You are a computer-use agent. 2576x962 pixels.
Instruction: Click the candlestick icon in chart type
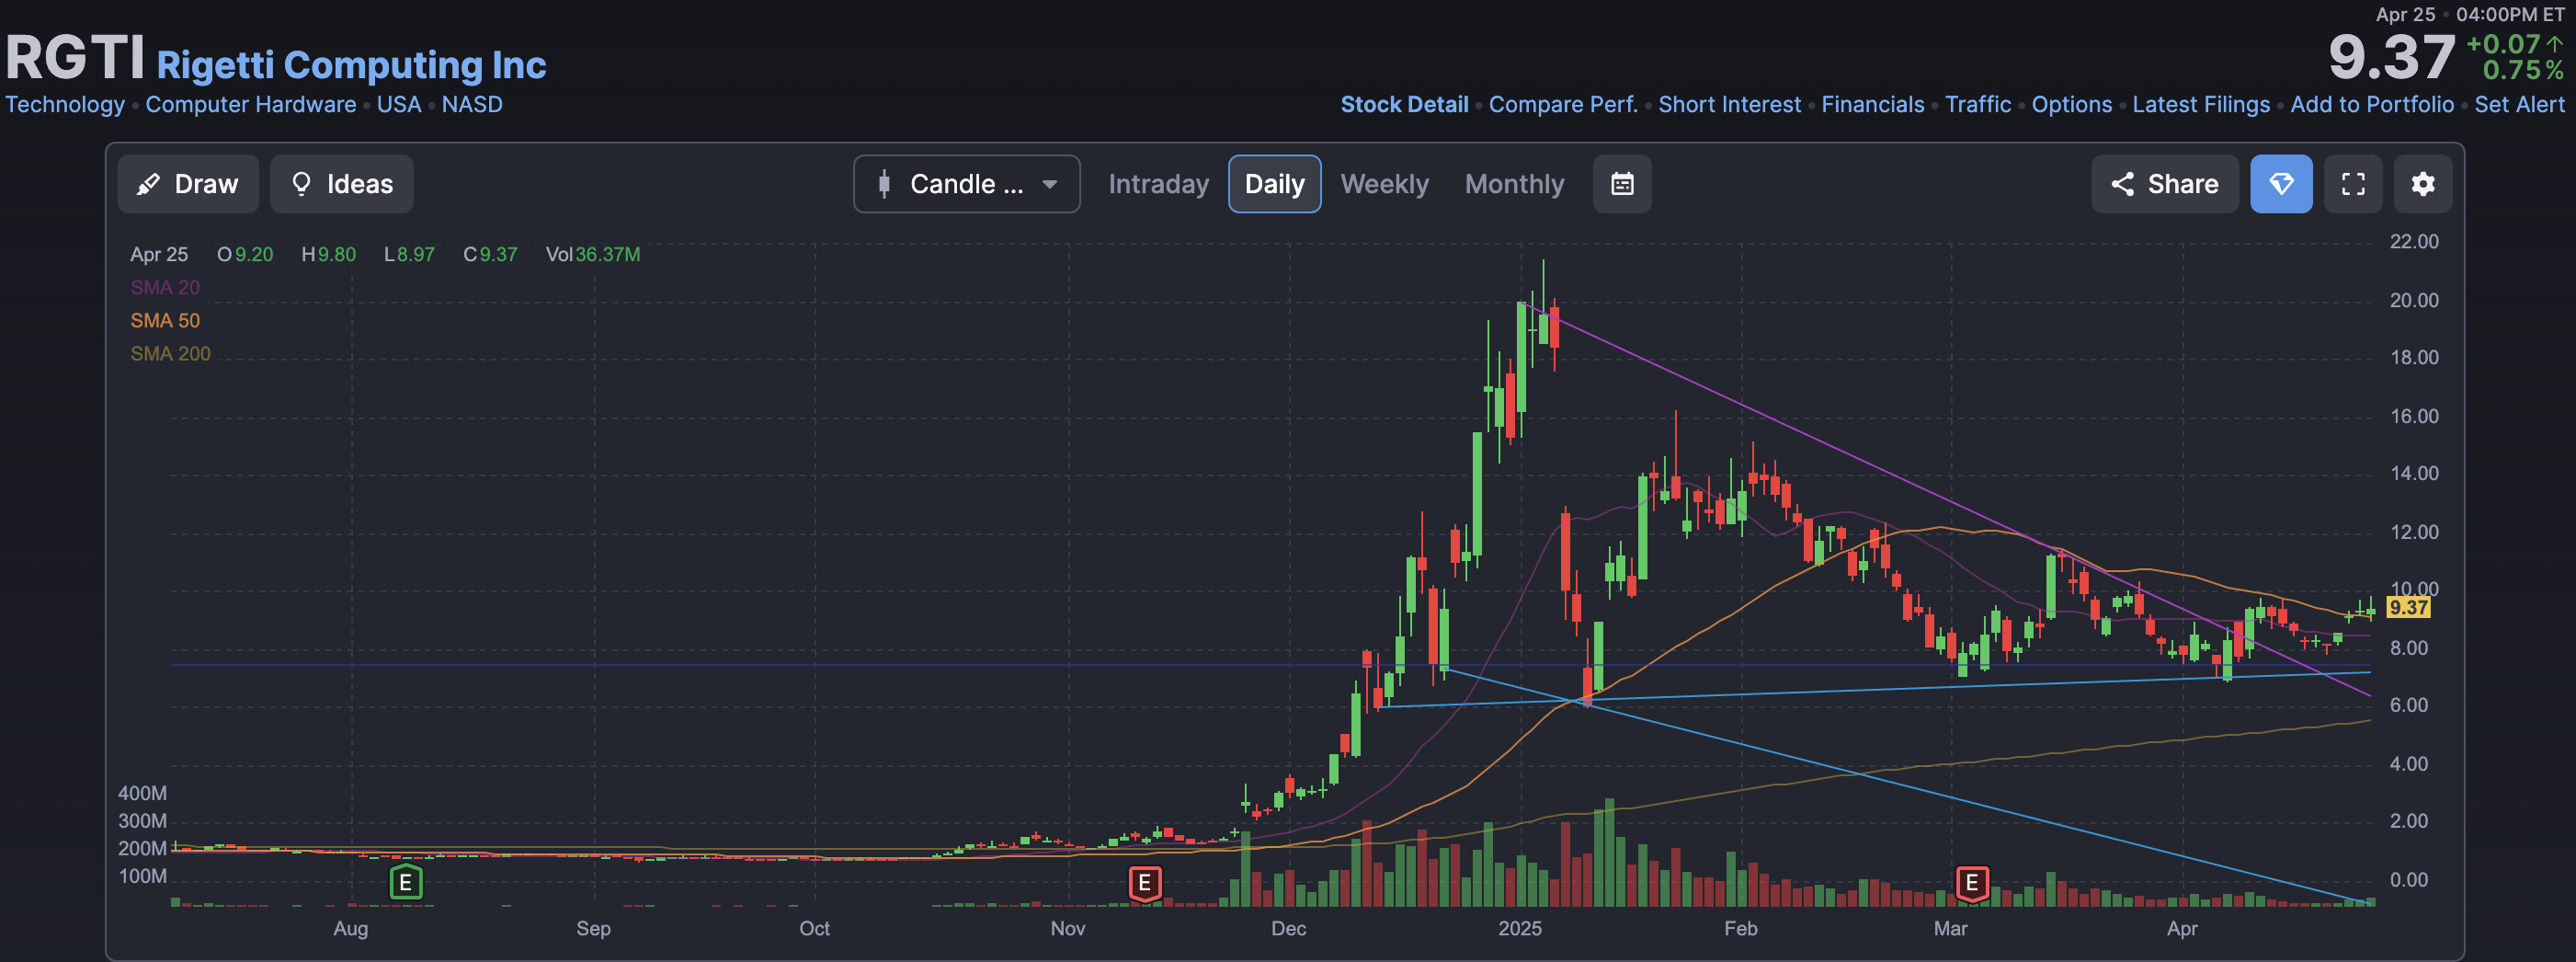pos(884,184)
